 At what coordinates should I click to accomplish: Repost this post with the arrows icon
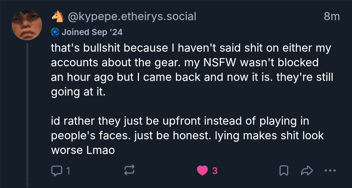[x=129, y=170]
